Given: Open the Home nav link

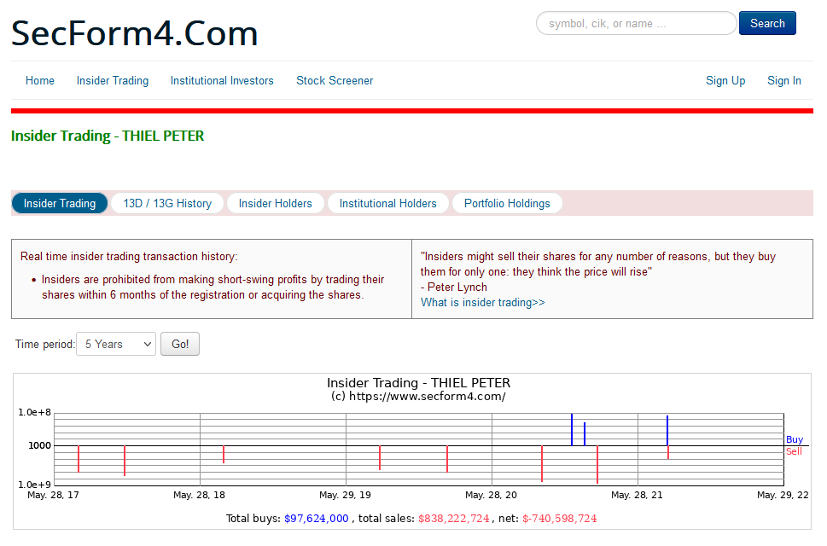Looking at the screenshot, I should coord(40,81).
